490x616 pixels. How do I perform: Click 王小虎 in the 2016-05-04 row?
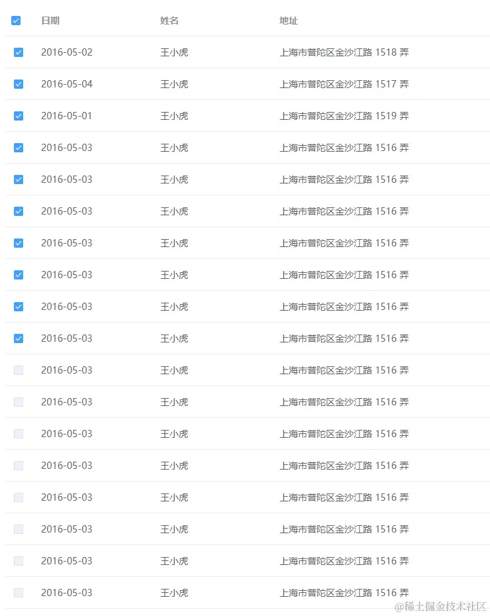tap(174, 84)
